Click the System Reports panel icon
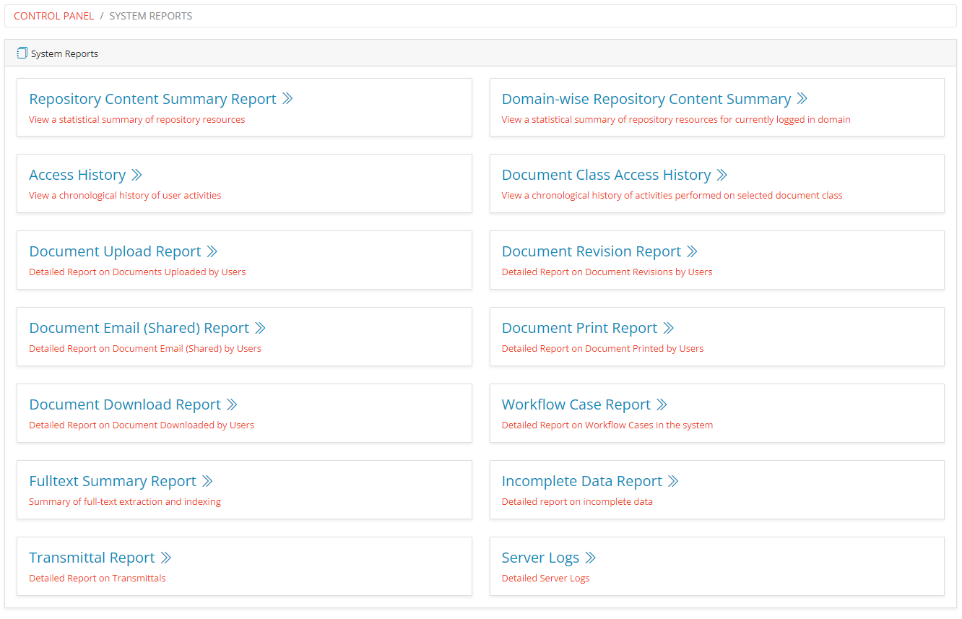The width and height of the screenshot is (962, 619). pyautogui.click(x=21, y=53)
